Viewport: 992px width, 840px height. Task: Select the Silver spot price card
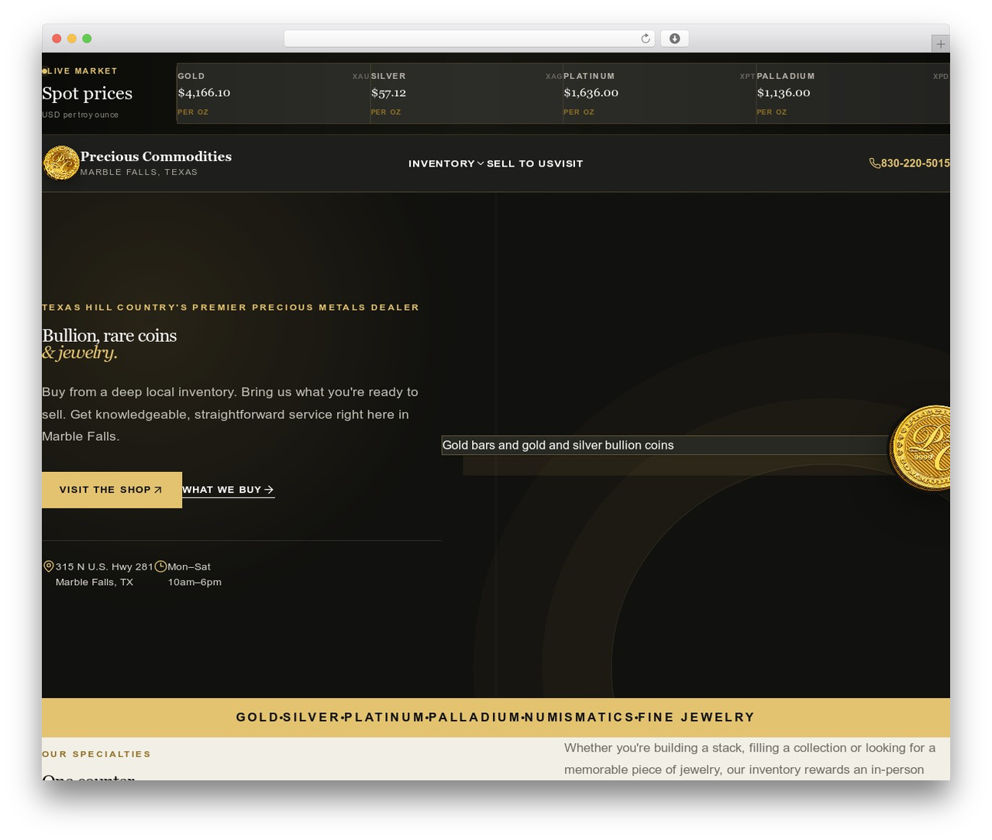pyautogui.click(x=467, y=94)
